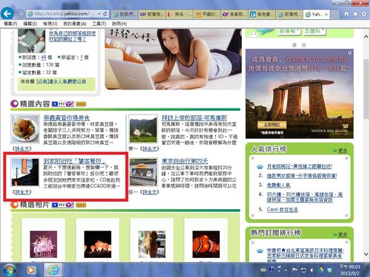Go back with the browser back arrow
Viewport: 370px width, 277px height.
pyautogui.click(x=7, y=13)
